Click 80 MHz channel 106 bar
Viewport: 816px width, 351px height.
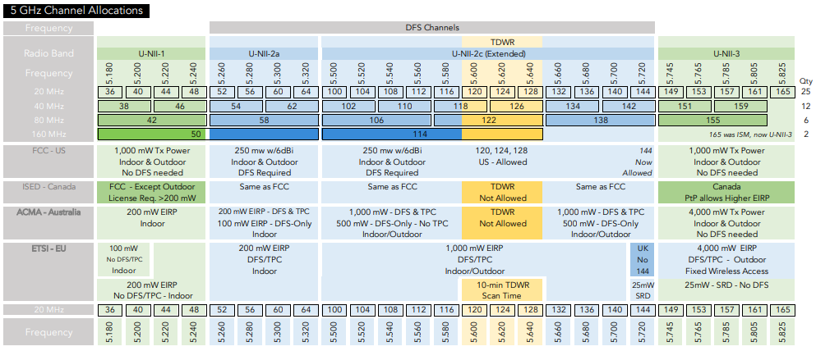(377, 120)
